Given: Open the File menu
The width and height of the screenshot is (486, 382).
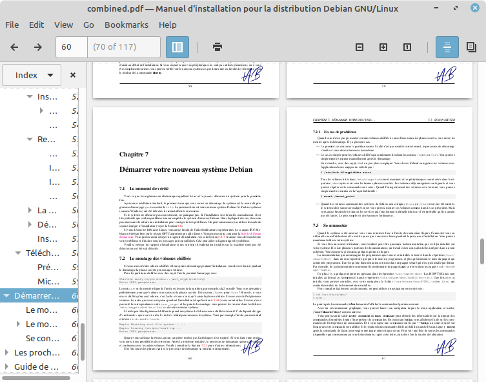Looking at the screenshot, I should point(12,25).
